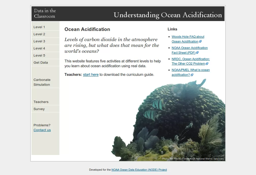Open the Teachers section

(x=41, y=102)
